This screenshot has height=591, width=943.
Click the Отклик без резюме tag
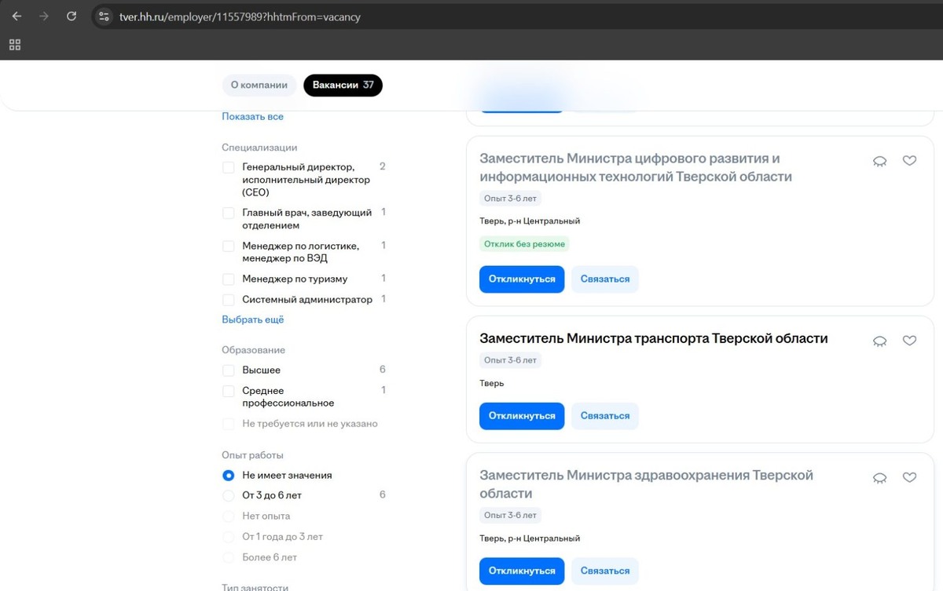(x=524, y=244)
